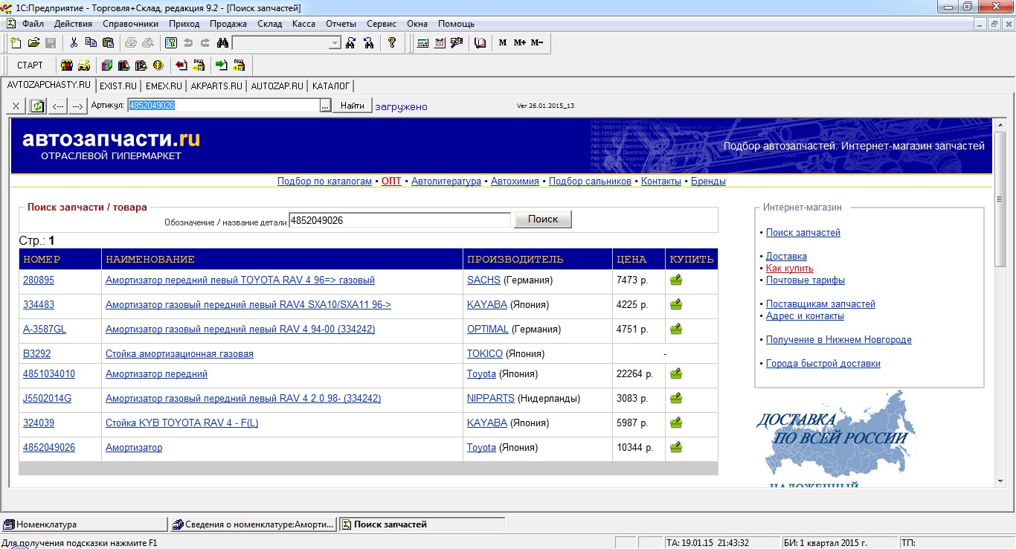1016x549 pixels.
Task: Click the cart icon for the NIPPARTS row
Action: pos(676,399)
